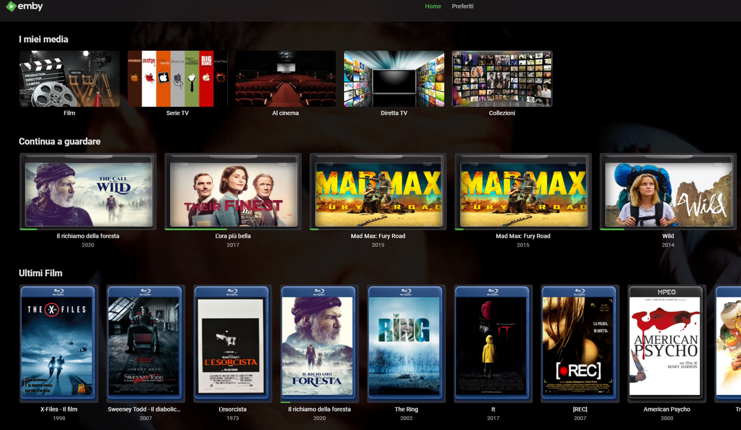Click the 'I miei media' section heading

tap(43, 39)
